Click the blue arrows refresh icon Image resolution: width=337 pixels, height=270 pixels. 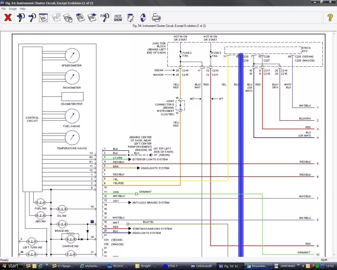click(143, 18)
